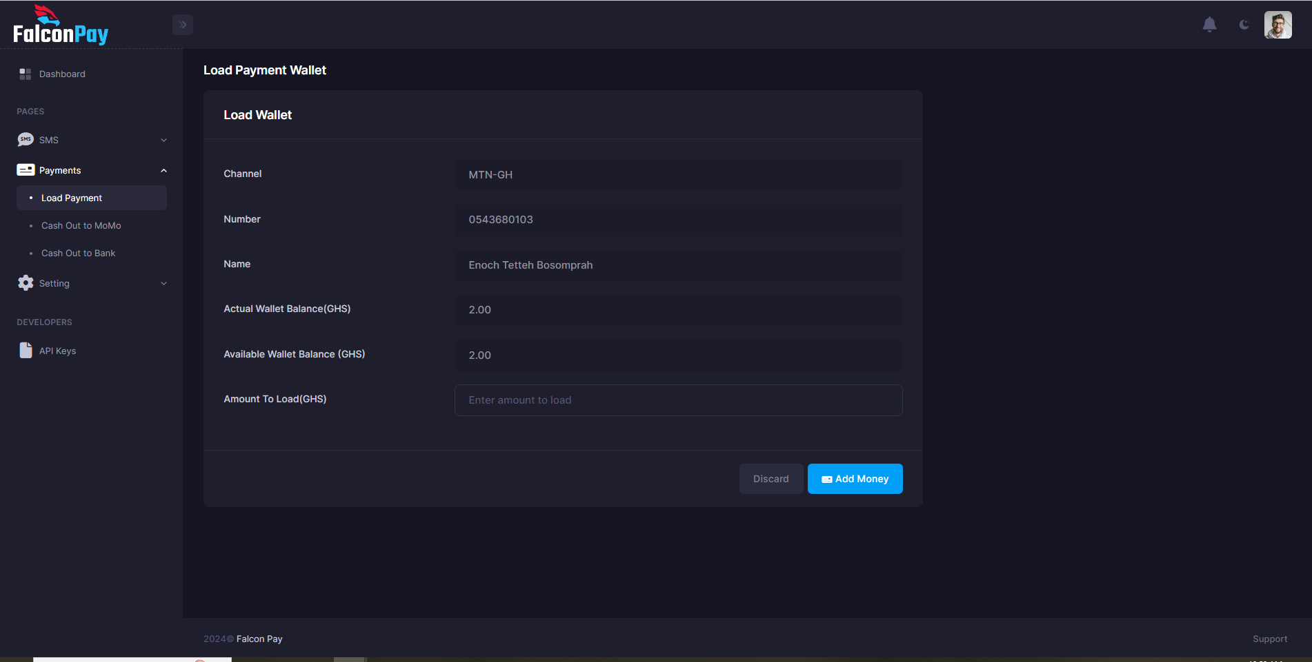Screen dimensions: 1312x662
Task: Open the SMS sidebar icon
Action: coord(26,139)
